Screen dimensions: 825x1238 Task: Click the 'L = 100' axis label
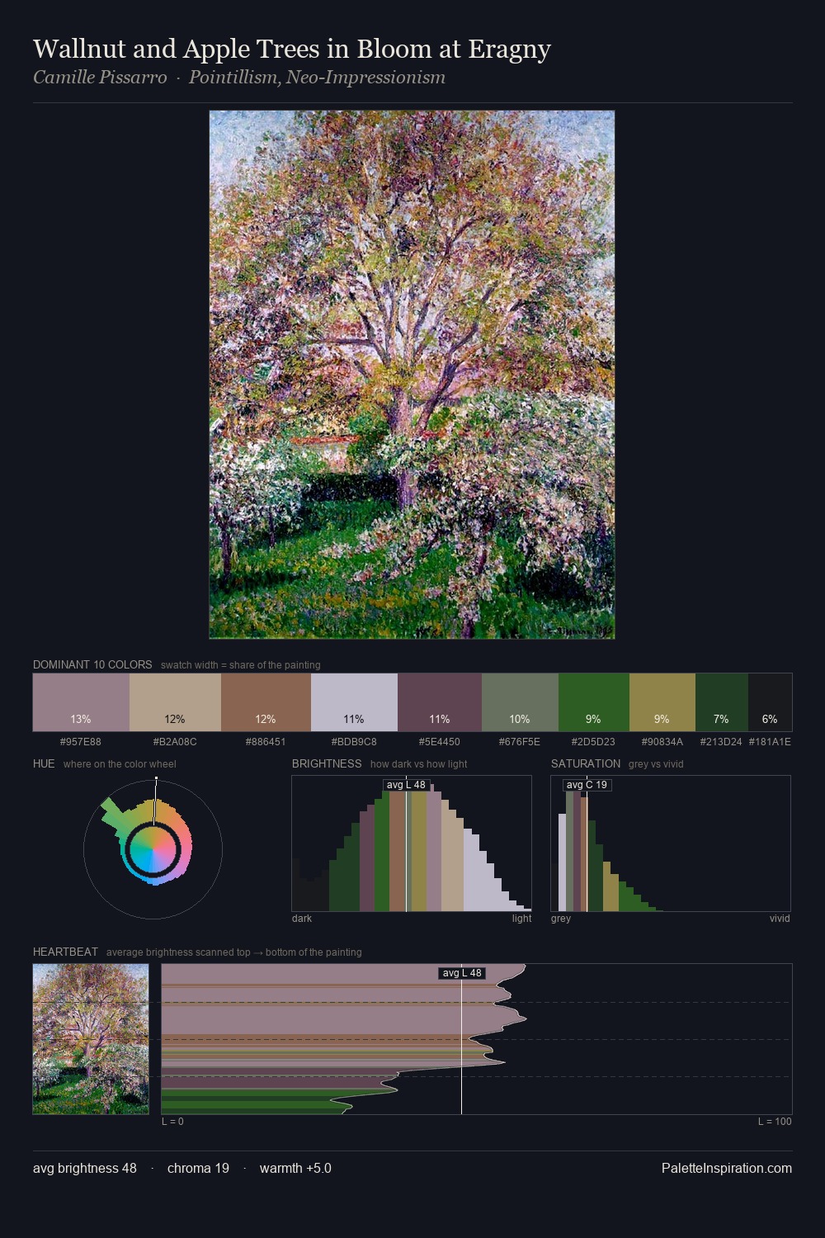775,1122
